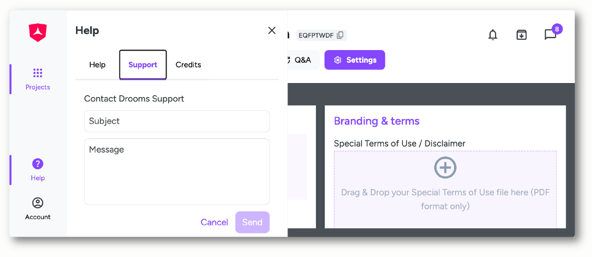
Task: Open the downloads inbox icon
Action: click(x=521, y=35)
